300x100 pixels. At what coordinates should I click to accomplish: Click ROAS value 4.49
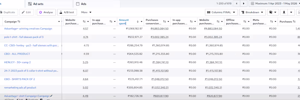click(x=86, y=96)
